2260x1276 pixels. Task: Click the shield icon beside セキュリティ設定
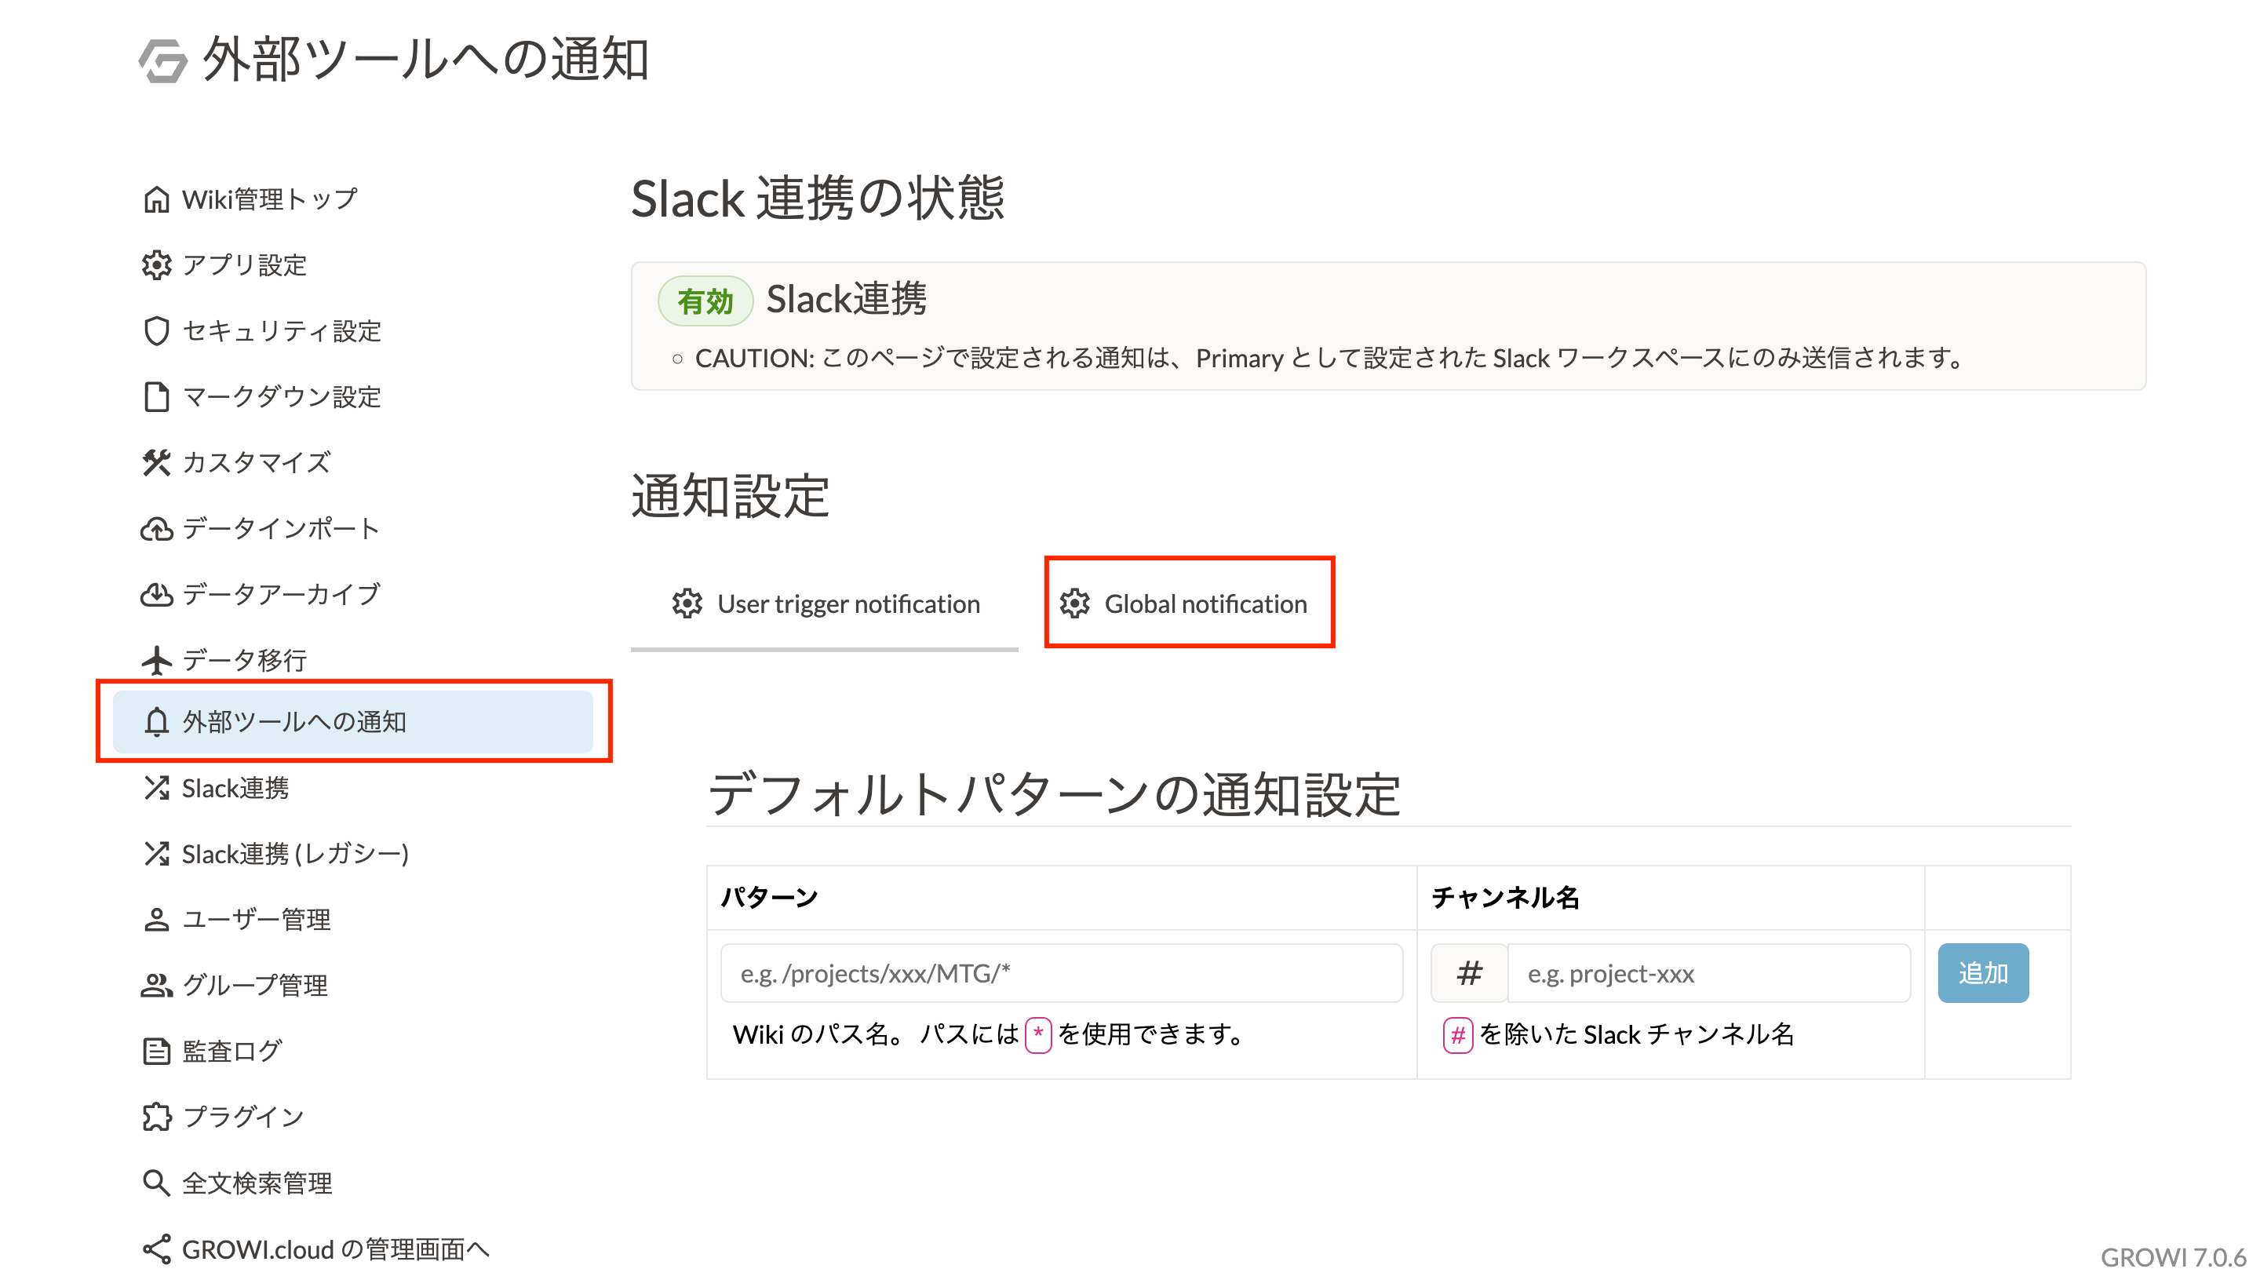(156, 331)
